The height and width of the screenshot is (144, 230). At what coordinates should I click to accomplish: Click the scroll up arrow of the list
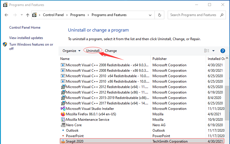click(227, 58)
